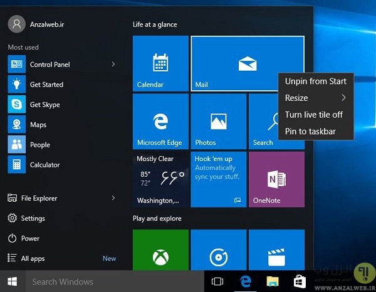The image size is (376, 292).
Task: Open the Calendar tile
Action: (160, 63)
